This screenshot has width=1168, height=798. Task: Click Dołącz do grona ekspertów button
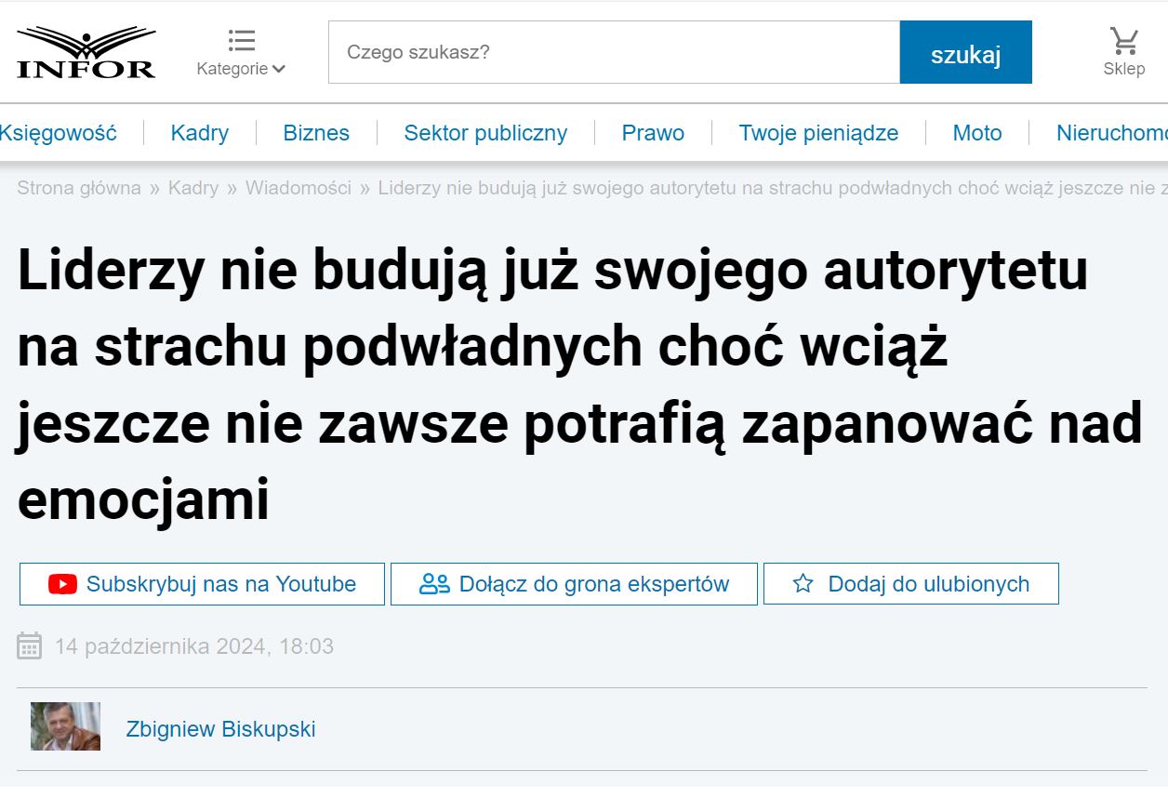pos(574,584)
